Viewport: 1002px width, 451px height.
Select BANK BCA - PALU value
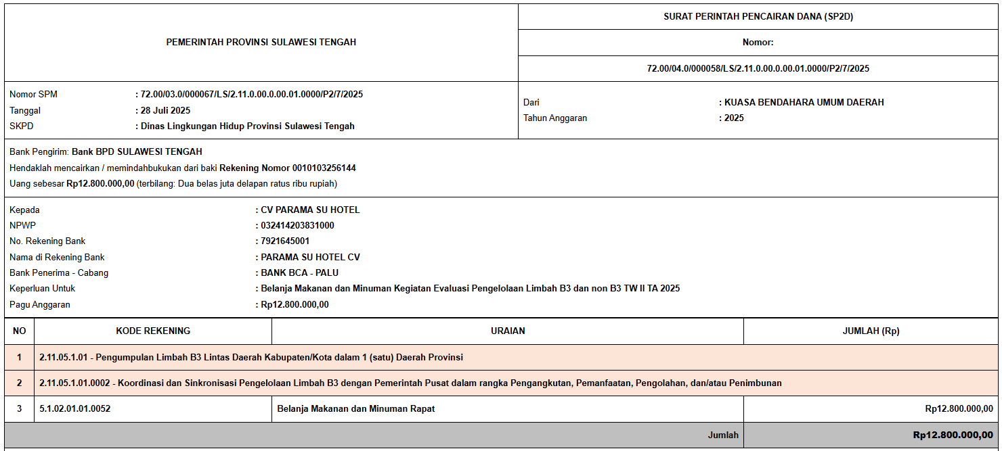[x=299, y=272]
